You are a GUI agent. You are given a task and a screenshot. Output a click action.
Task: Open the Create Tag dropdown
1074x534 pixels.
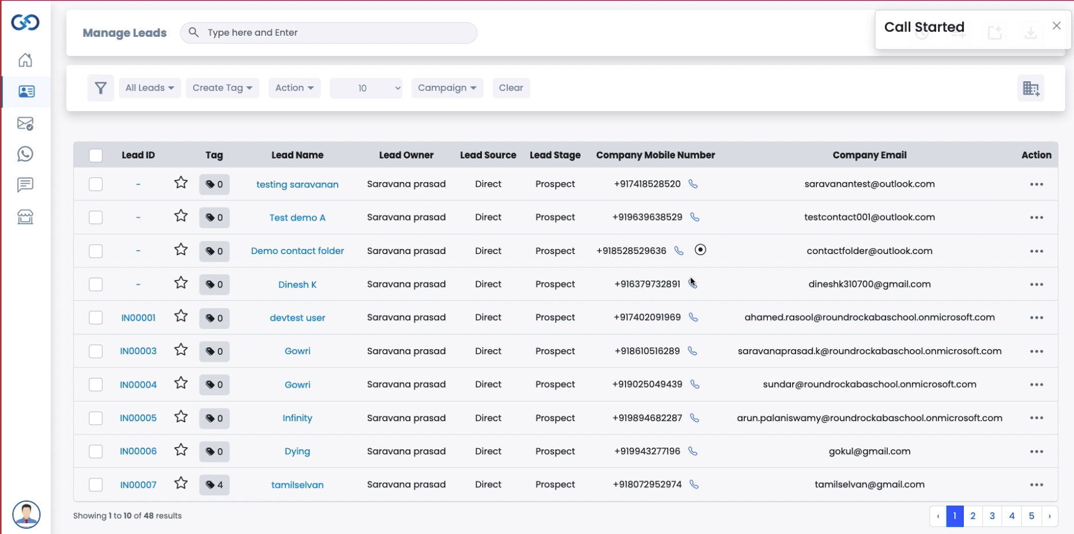coord(223,88)
